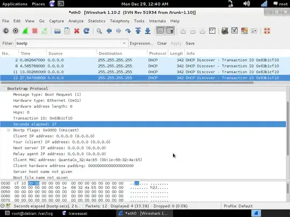The width and height of the screenshot is (290, 217).
Task: Reset zoom to normal size icon
Action: (202, 31)
